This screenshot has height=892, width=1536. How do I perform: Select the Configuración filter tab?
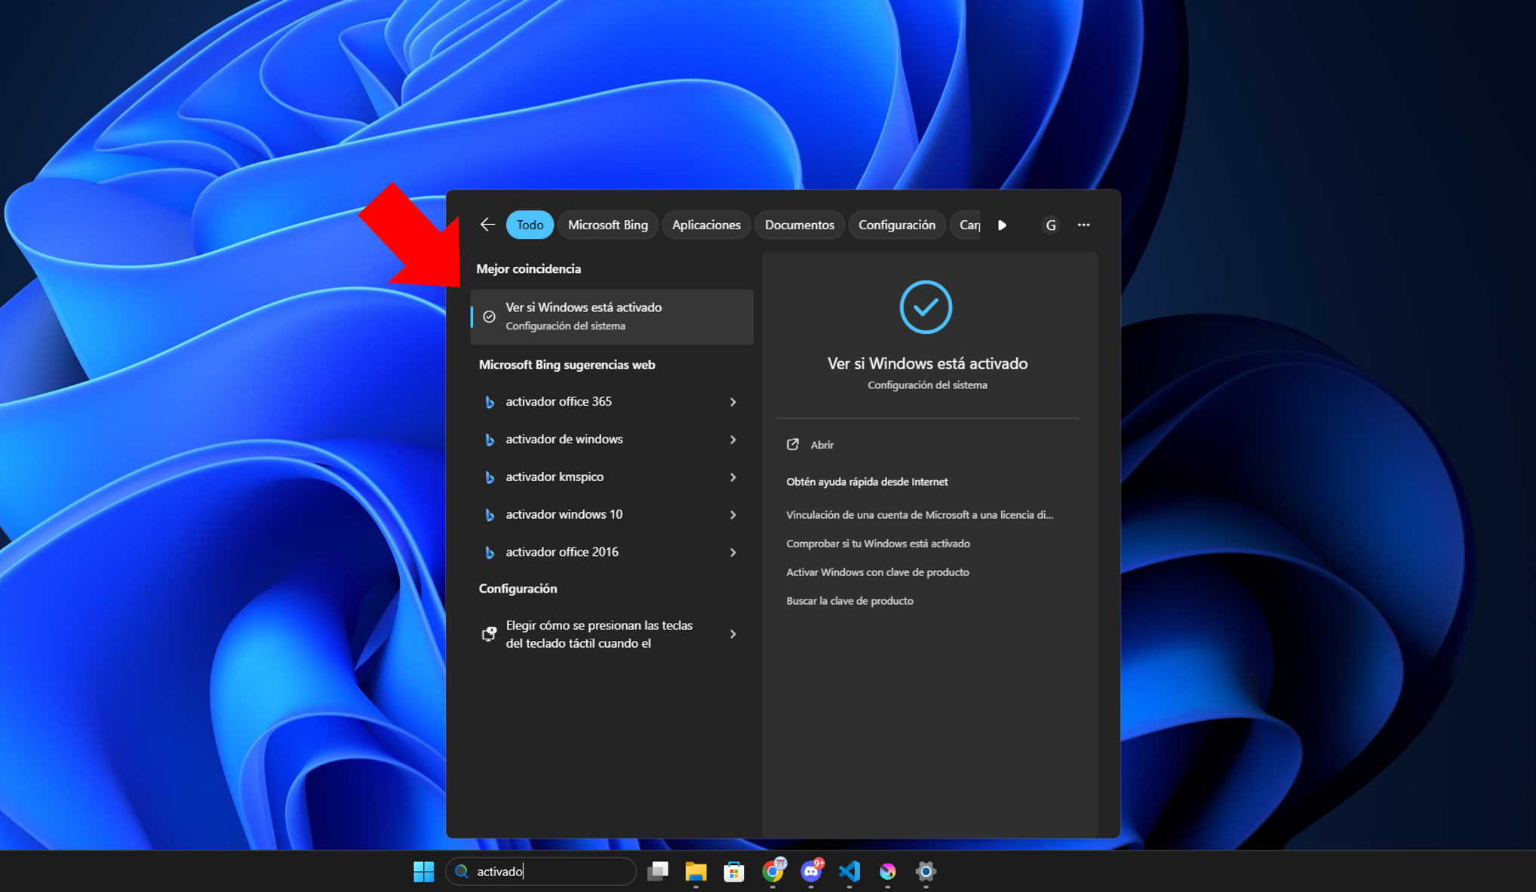(896, 224)
